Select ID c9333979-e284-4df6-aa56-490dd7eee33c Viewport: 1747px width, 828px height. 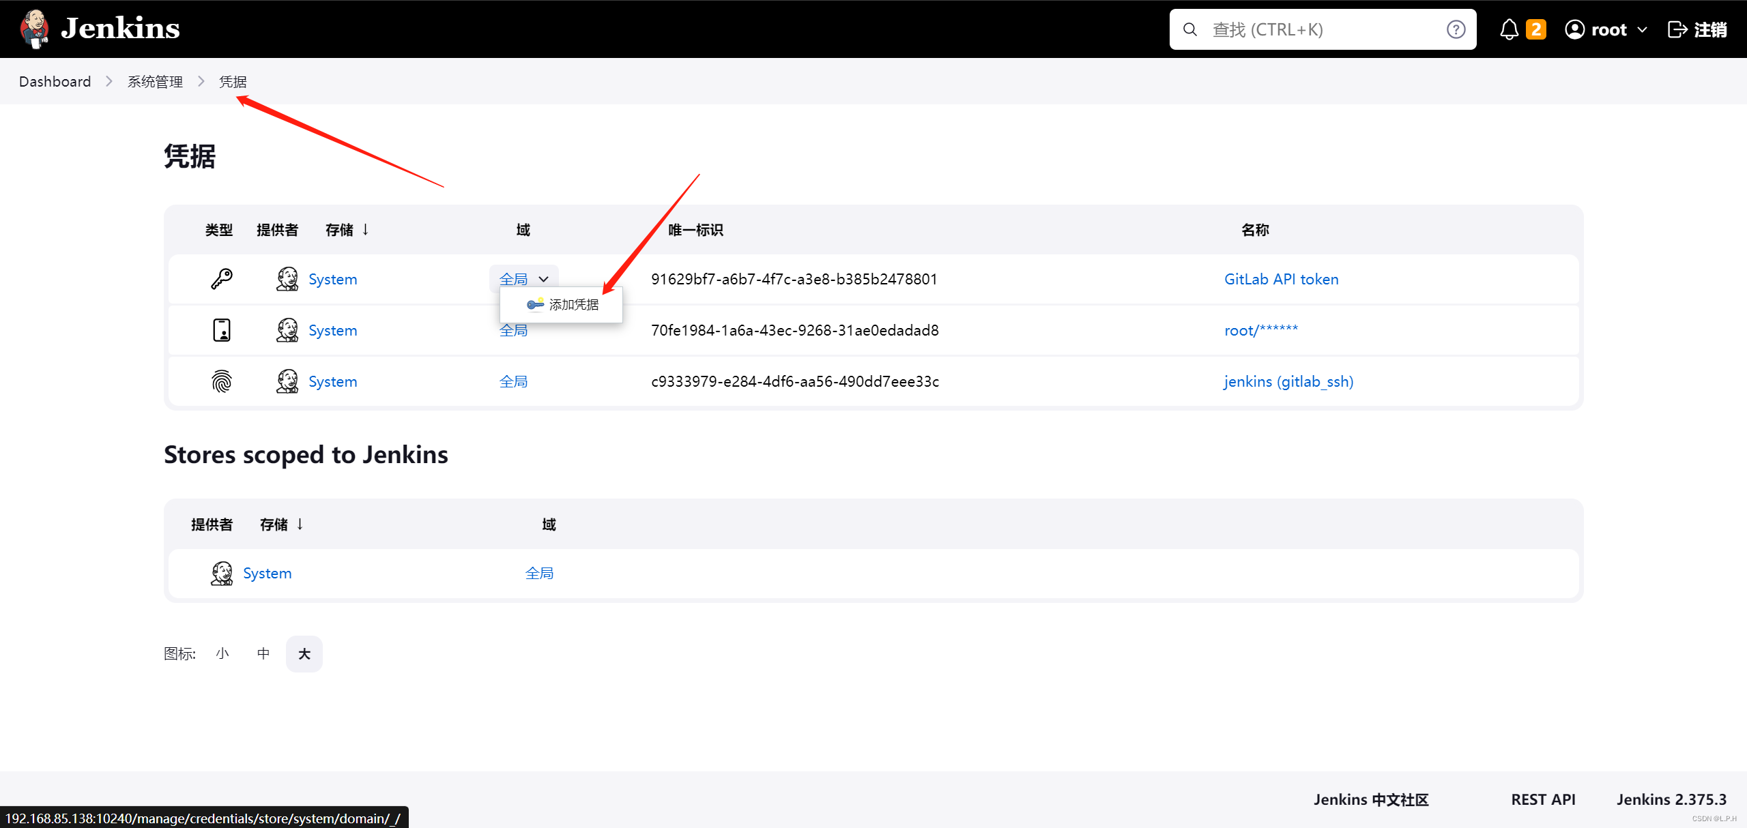tap(795, 381)
